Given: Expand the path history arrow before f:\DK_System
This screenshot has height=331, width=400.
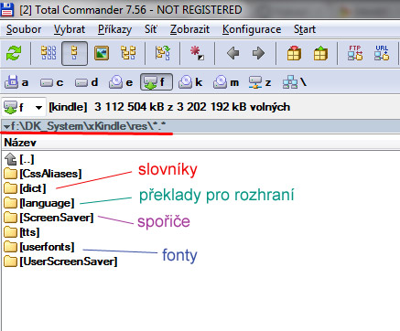Looking at the screenshot, I should click(6, 126).
